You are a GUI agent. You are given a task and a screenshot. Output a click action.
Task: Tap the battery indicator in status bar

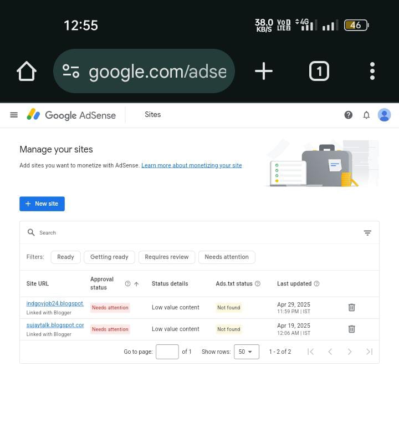(356, 26)
